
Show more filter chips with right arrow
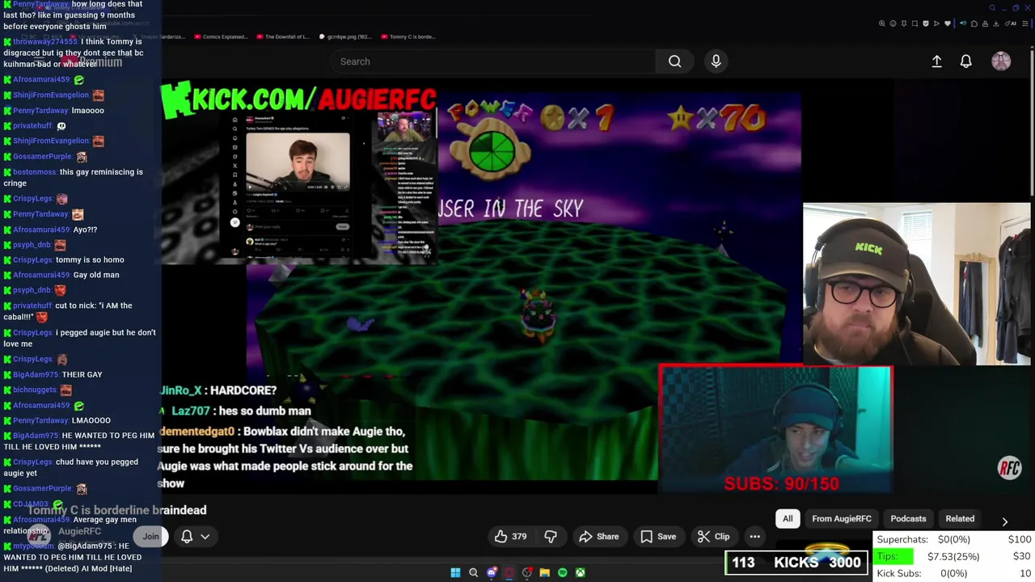coord(1004,521)
